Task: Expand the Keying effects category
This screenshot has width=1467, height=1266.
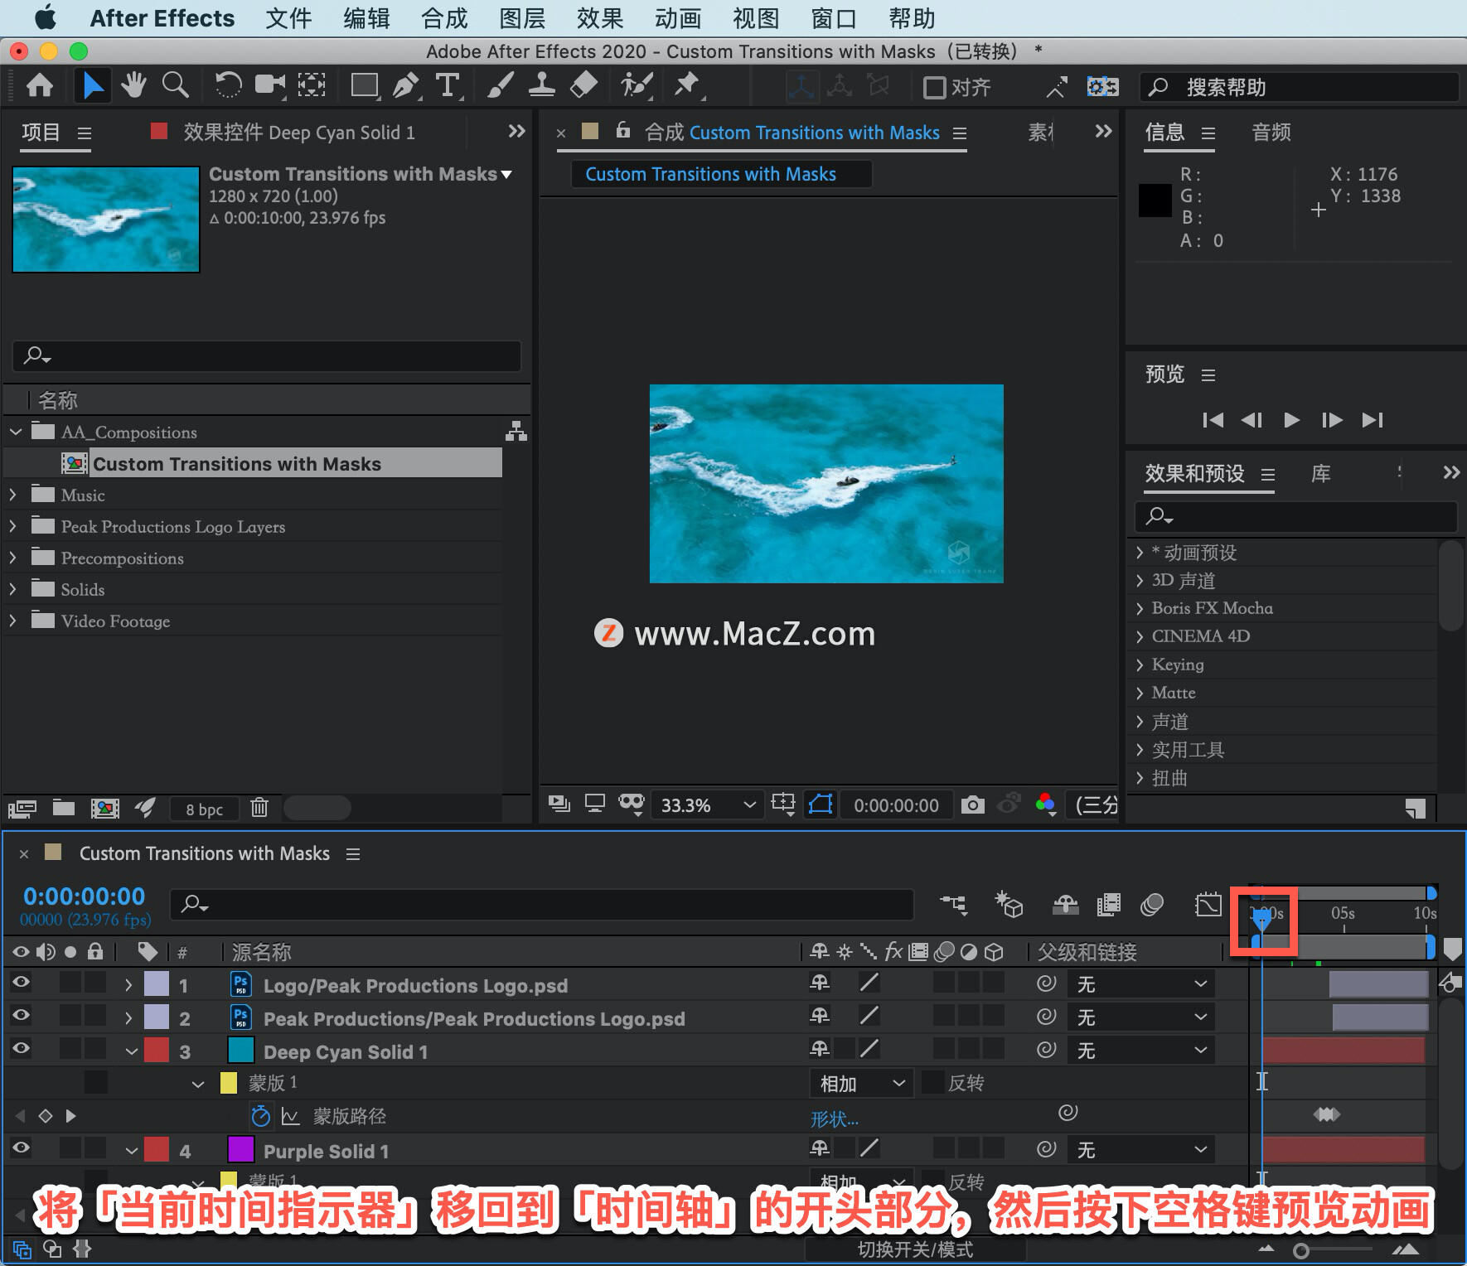Action: (1140, 664)
